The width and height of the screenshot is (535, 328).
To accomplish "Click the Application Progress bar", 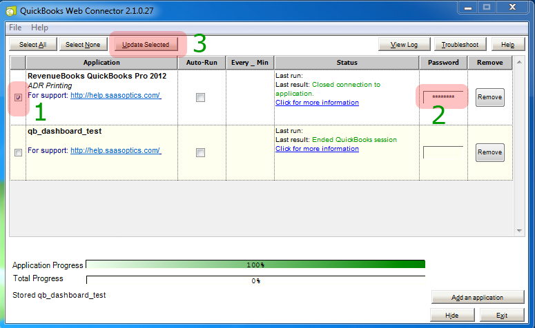I will 255,265.
